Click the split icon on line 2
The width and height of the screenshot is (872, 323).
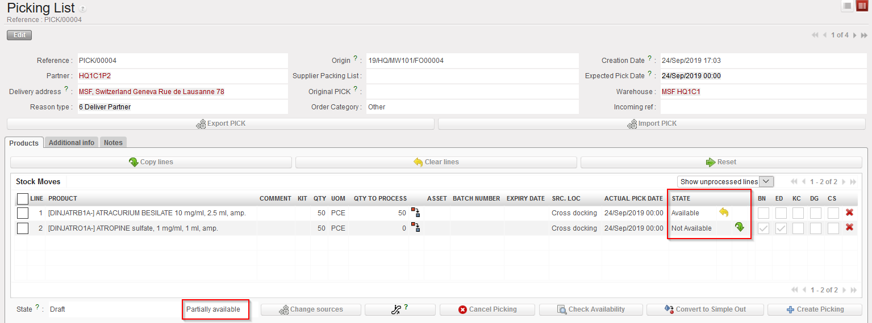(416, 228)
